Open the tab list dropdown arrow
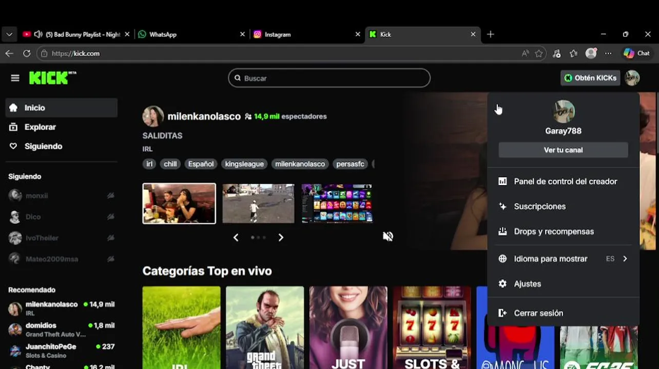659x369 pixels. [x=9, y=34]
